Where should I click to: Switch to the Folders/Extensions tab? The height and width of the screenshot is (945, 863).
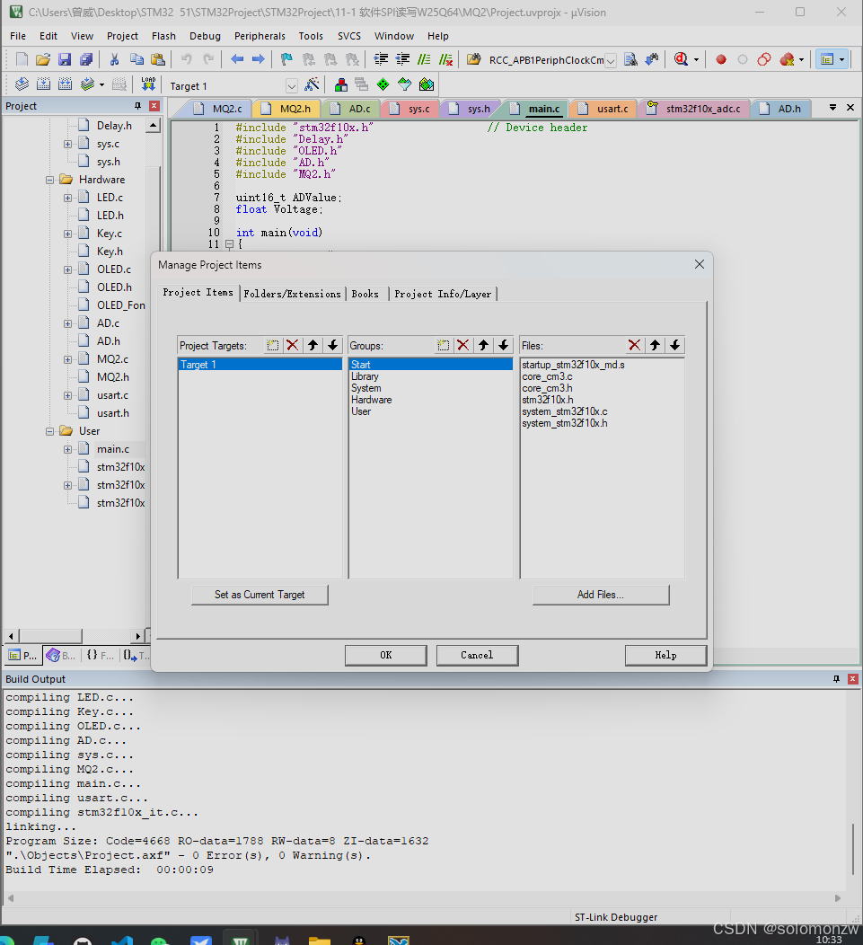click(292, 294)
